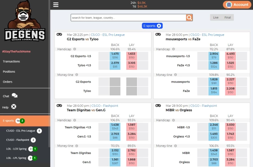
Task: Open the Account button
Action: (237, 5)
